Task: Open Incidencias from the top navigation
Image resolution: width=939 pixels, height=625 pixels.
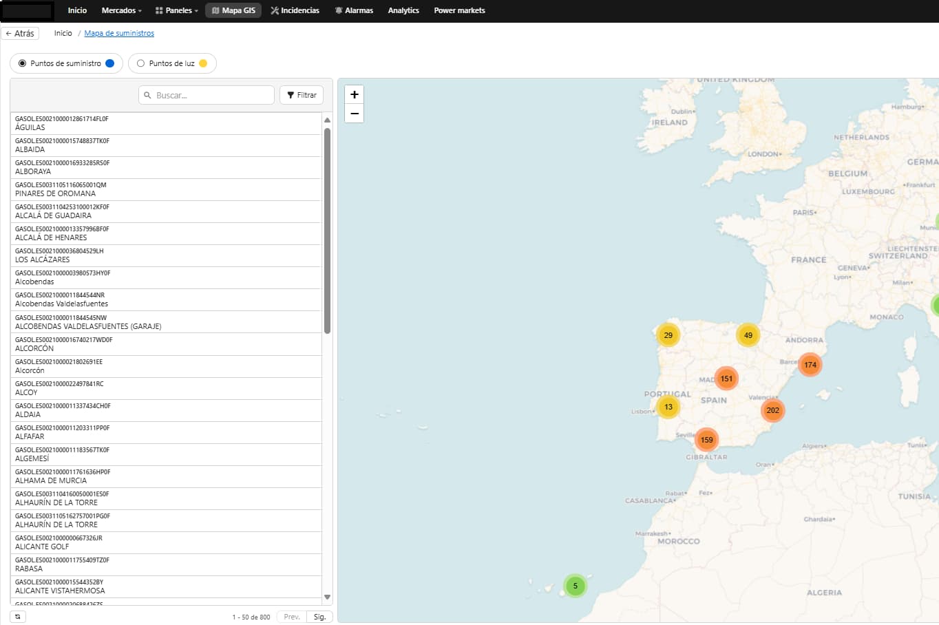Action: coord(295,10)
